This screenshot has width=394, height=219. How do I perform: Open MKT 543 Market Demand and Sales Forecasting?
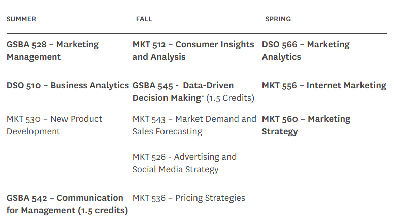coord(194,125)
